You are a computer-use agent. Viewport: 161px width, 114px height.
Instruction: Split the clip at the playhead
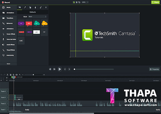[17, 75]
